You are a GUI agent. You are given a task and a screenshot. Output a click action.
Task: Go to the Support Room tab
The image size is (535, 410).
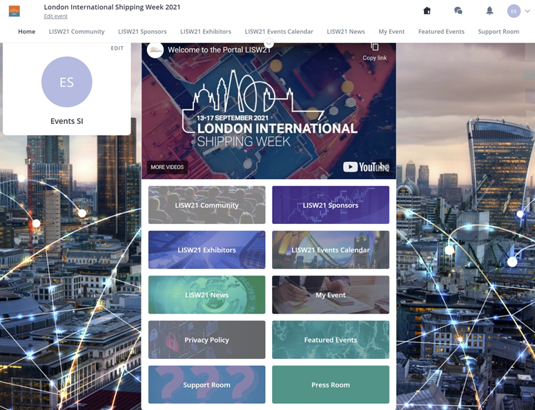click(498, 32)
